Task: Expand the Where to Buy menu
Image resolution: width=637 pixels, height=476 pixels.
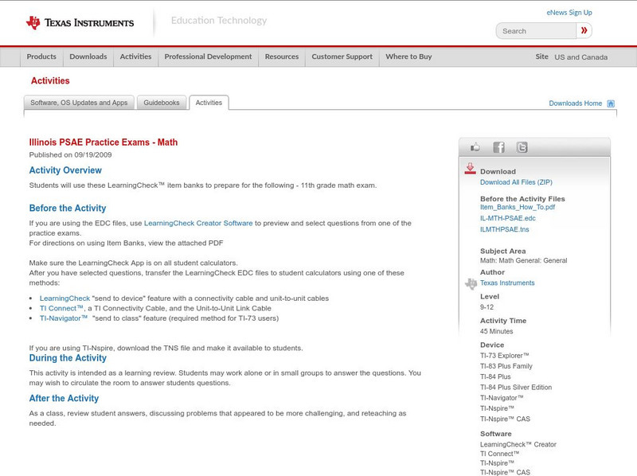Action: (x=407, y=57)
